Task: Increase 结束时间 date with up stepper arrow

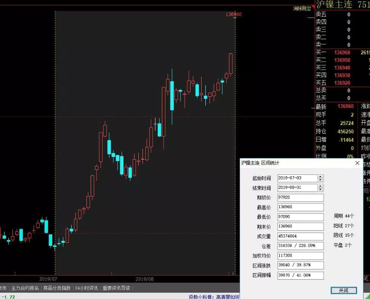Action: (x=321, y=186)
